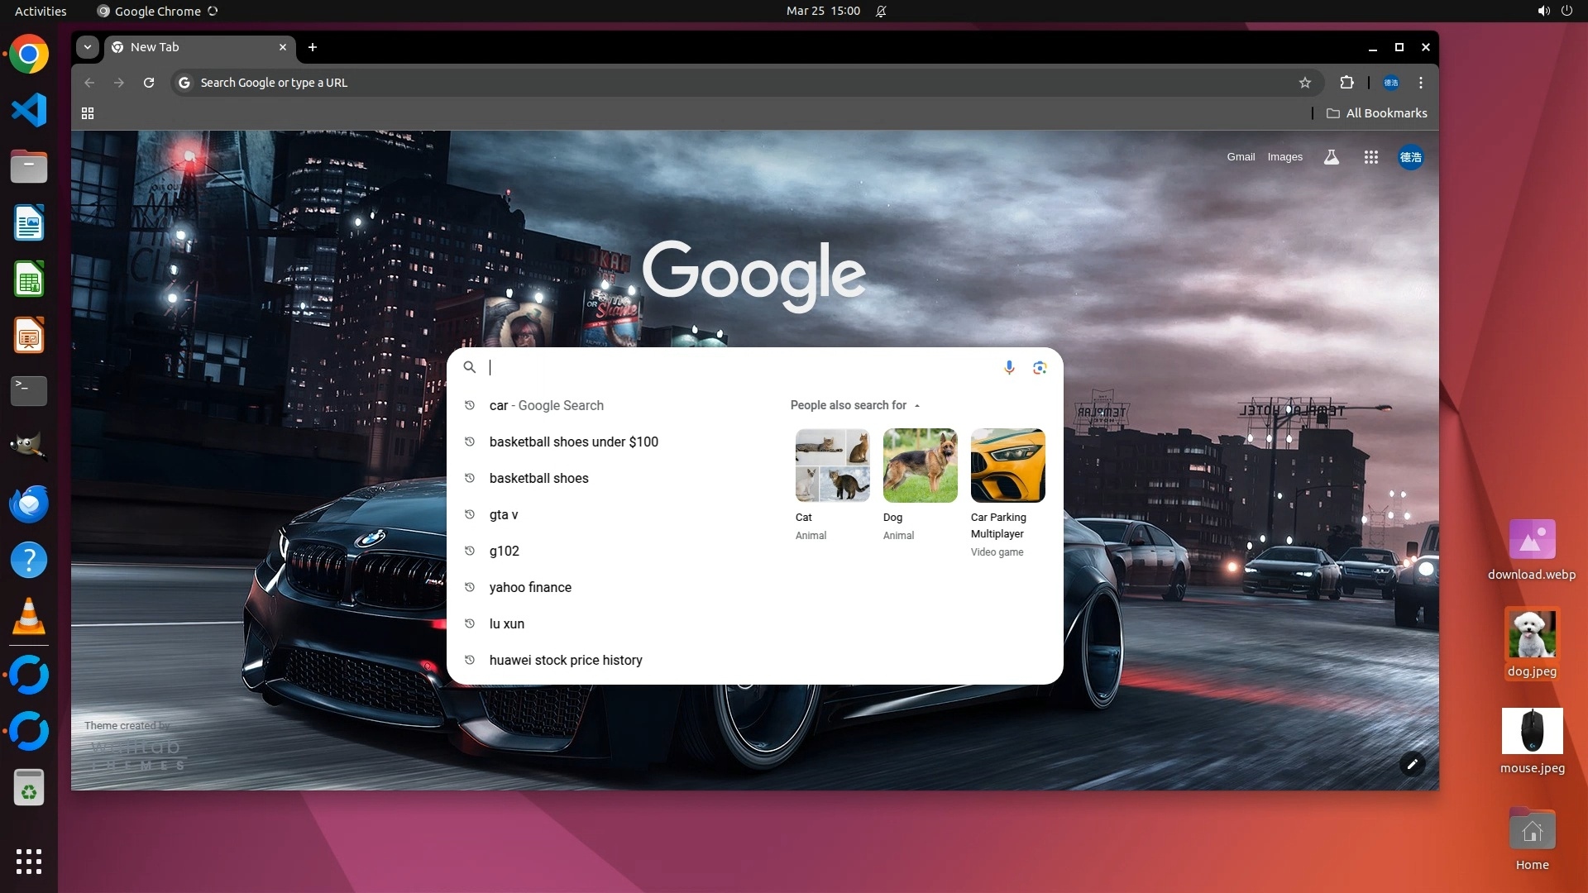
Task: Open Chrome three-dot menu
Action: pyautogui.click(x=1421, y=83)
